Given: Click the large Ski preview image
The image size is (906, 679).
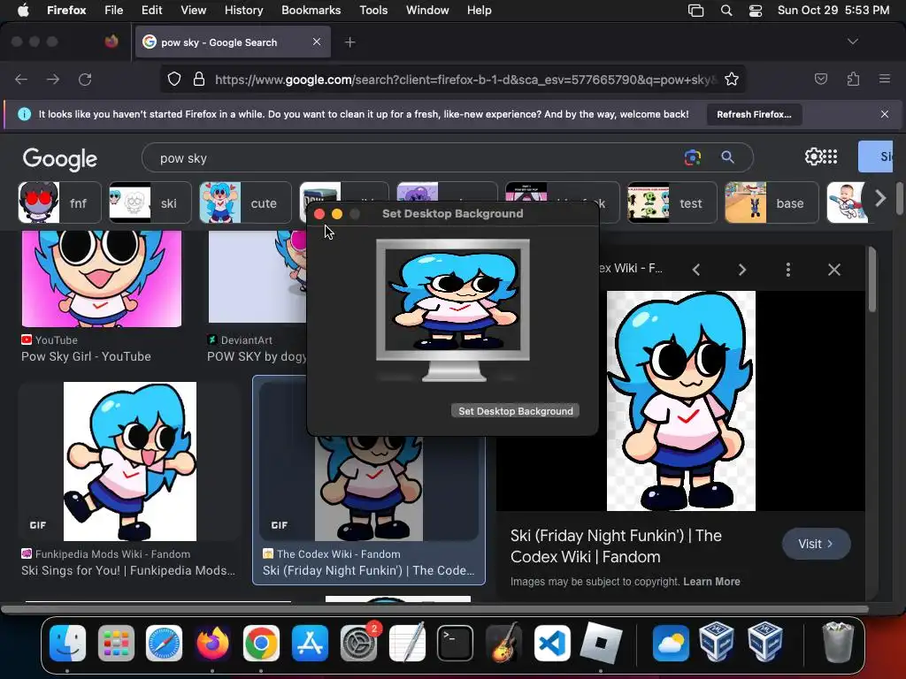Looking at the screenshot, I should click(x=680, y=401).
